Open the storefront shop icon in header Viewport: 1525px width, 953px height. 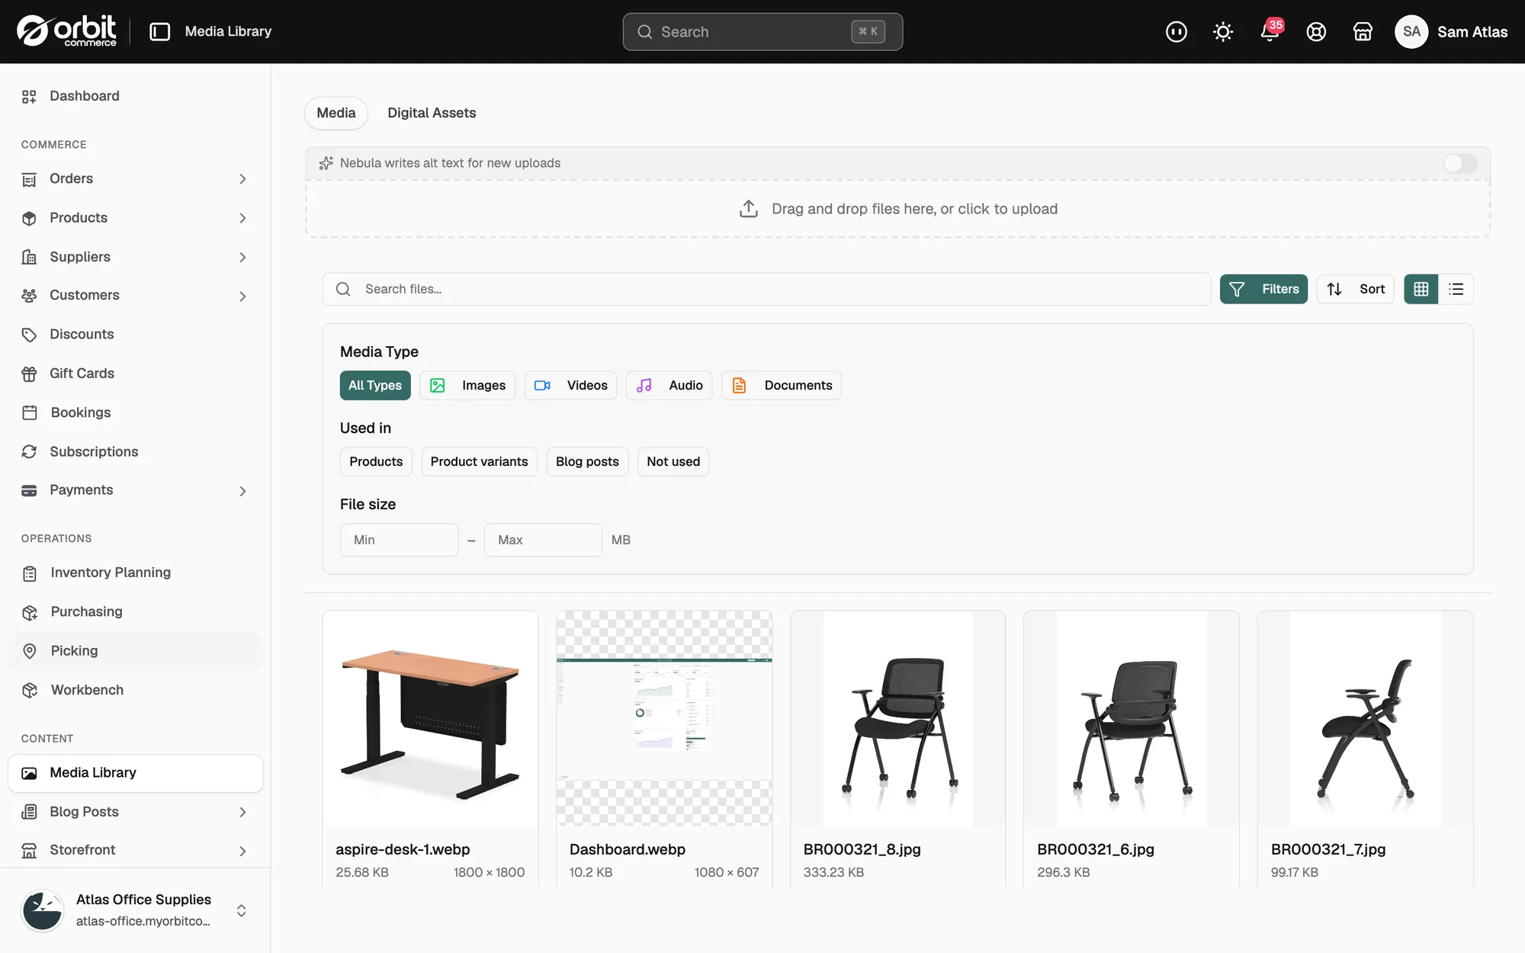click(x=1363, y=31)
